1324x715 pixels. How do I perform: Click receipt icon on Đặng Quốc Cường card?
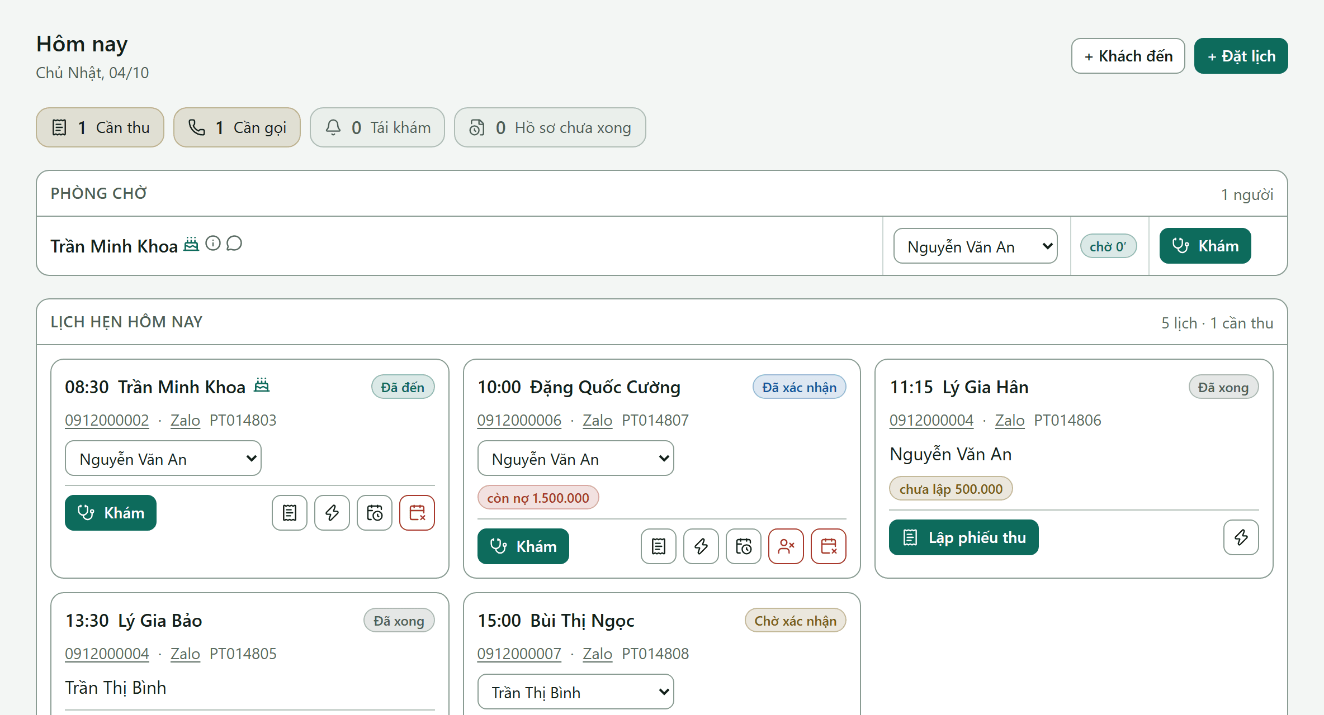tap(659, 546)
